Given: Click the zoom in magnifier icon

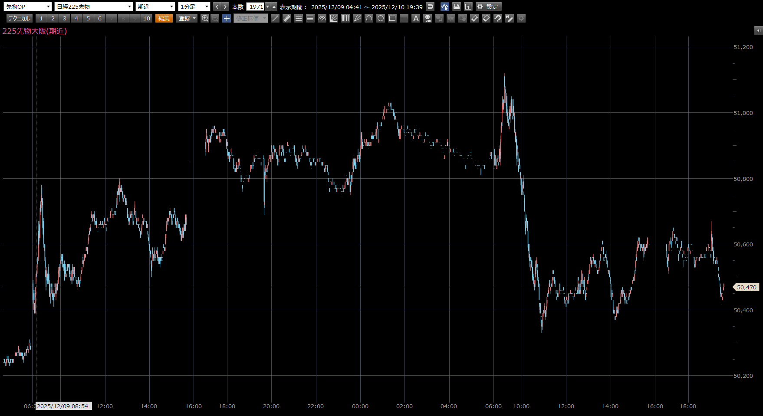Looking at the screenshot, I should tap(205, 18).
